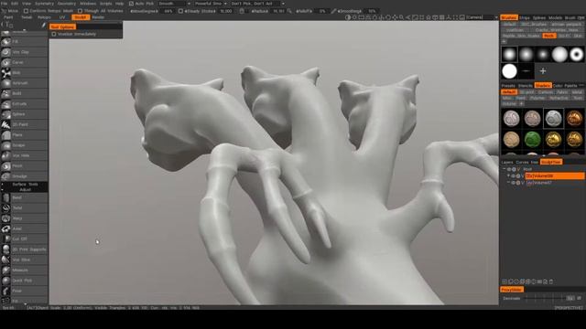Select the Measure tool

coord(25,271)
